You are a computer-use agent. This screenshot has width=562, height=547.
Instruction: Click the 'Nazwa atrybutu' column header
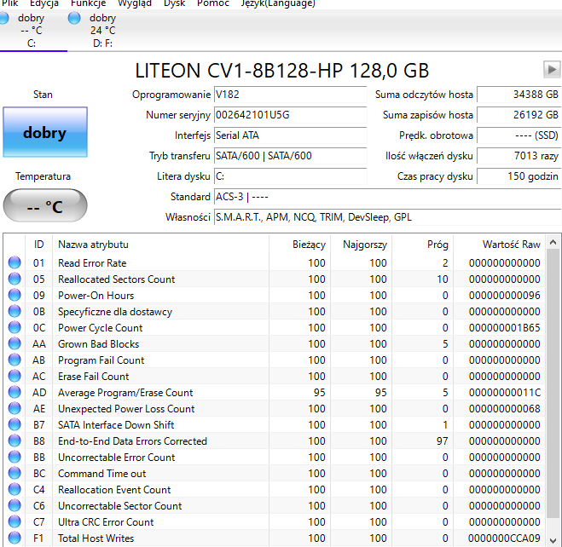click(x=160, y=245)
